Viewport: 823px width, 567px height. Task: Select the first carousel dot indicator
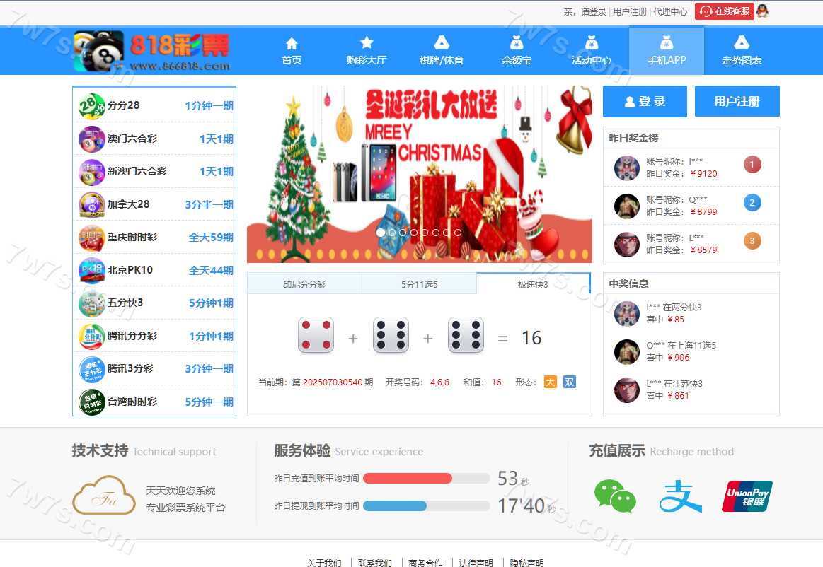click(381, 233)
